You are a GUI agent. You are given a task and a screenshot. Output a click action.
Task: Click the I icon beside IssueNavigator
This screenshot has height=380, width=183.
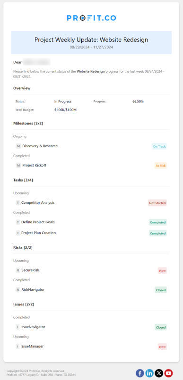[x=17, y=327]
